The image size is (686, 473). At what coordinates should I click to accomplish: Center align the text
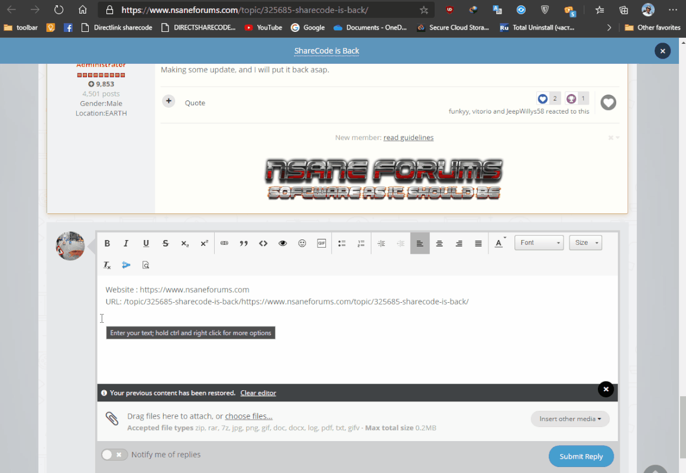click(x=439, y=243)
